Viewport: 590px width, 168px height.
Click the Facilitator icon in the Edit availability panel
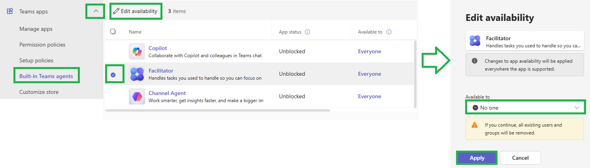(x=475, y=41)
